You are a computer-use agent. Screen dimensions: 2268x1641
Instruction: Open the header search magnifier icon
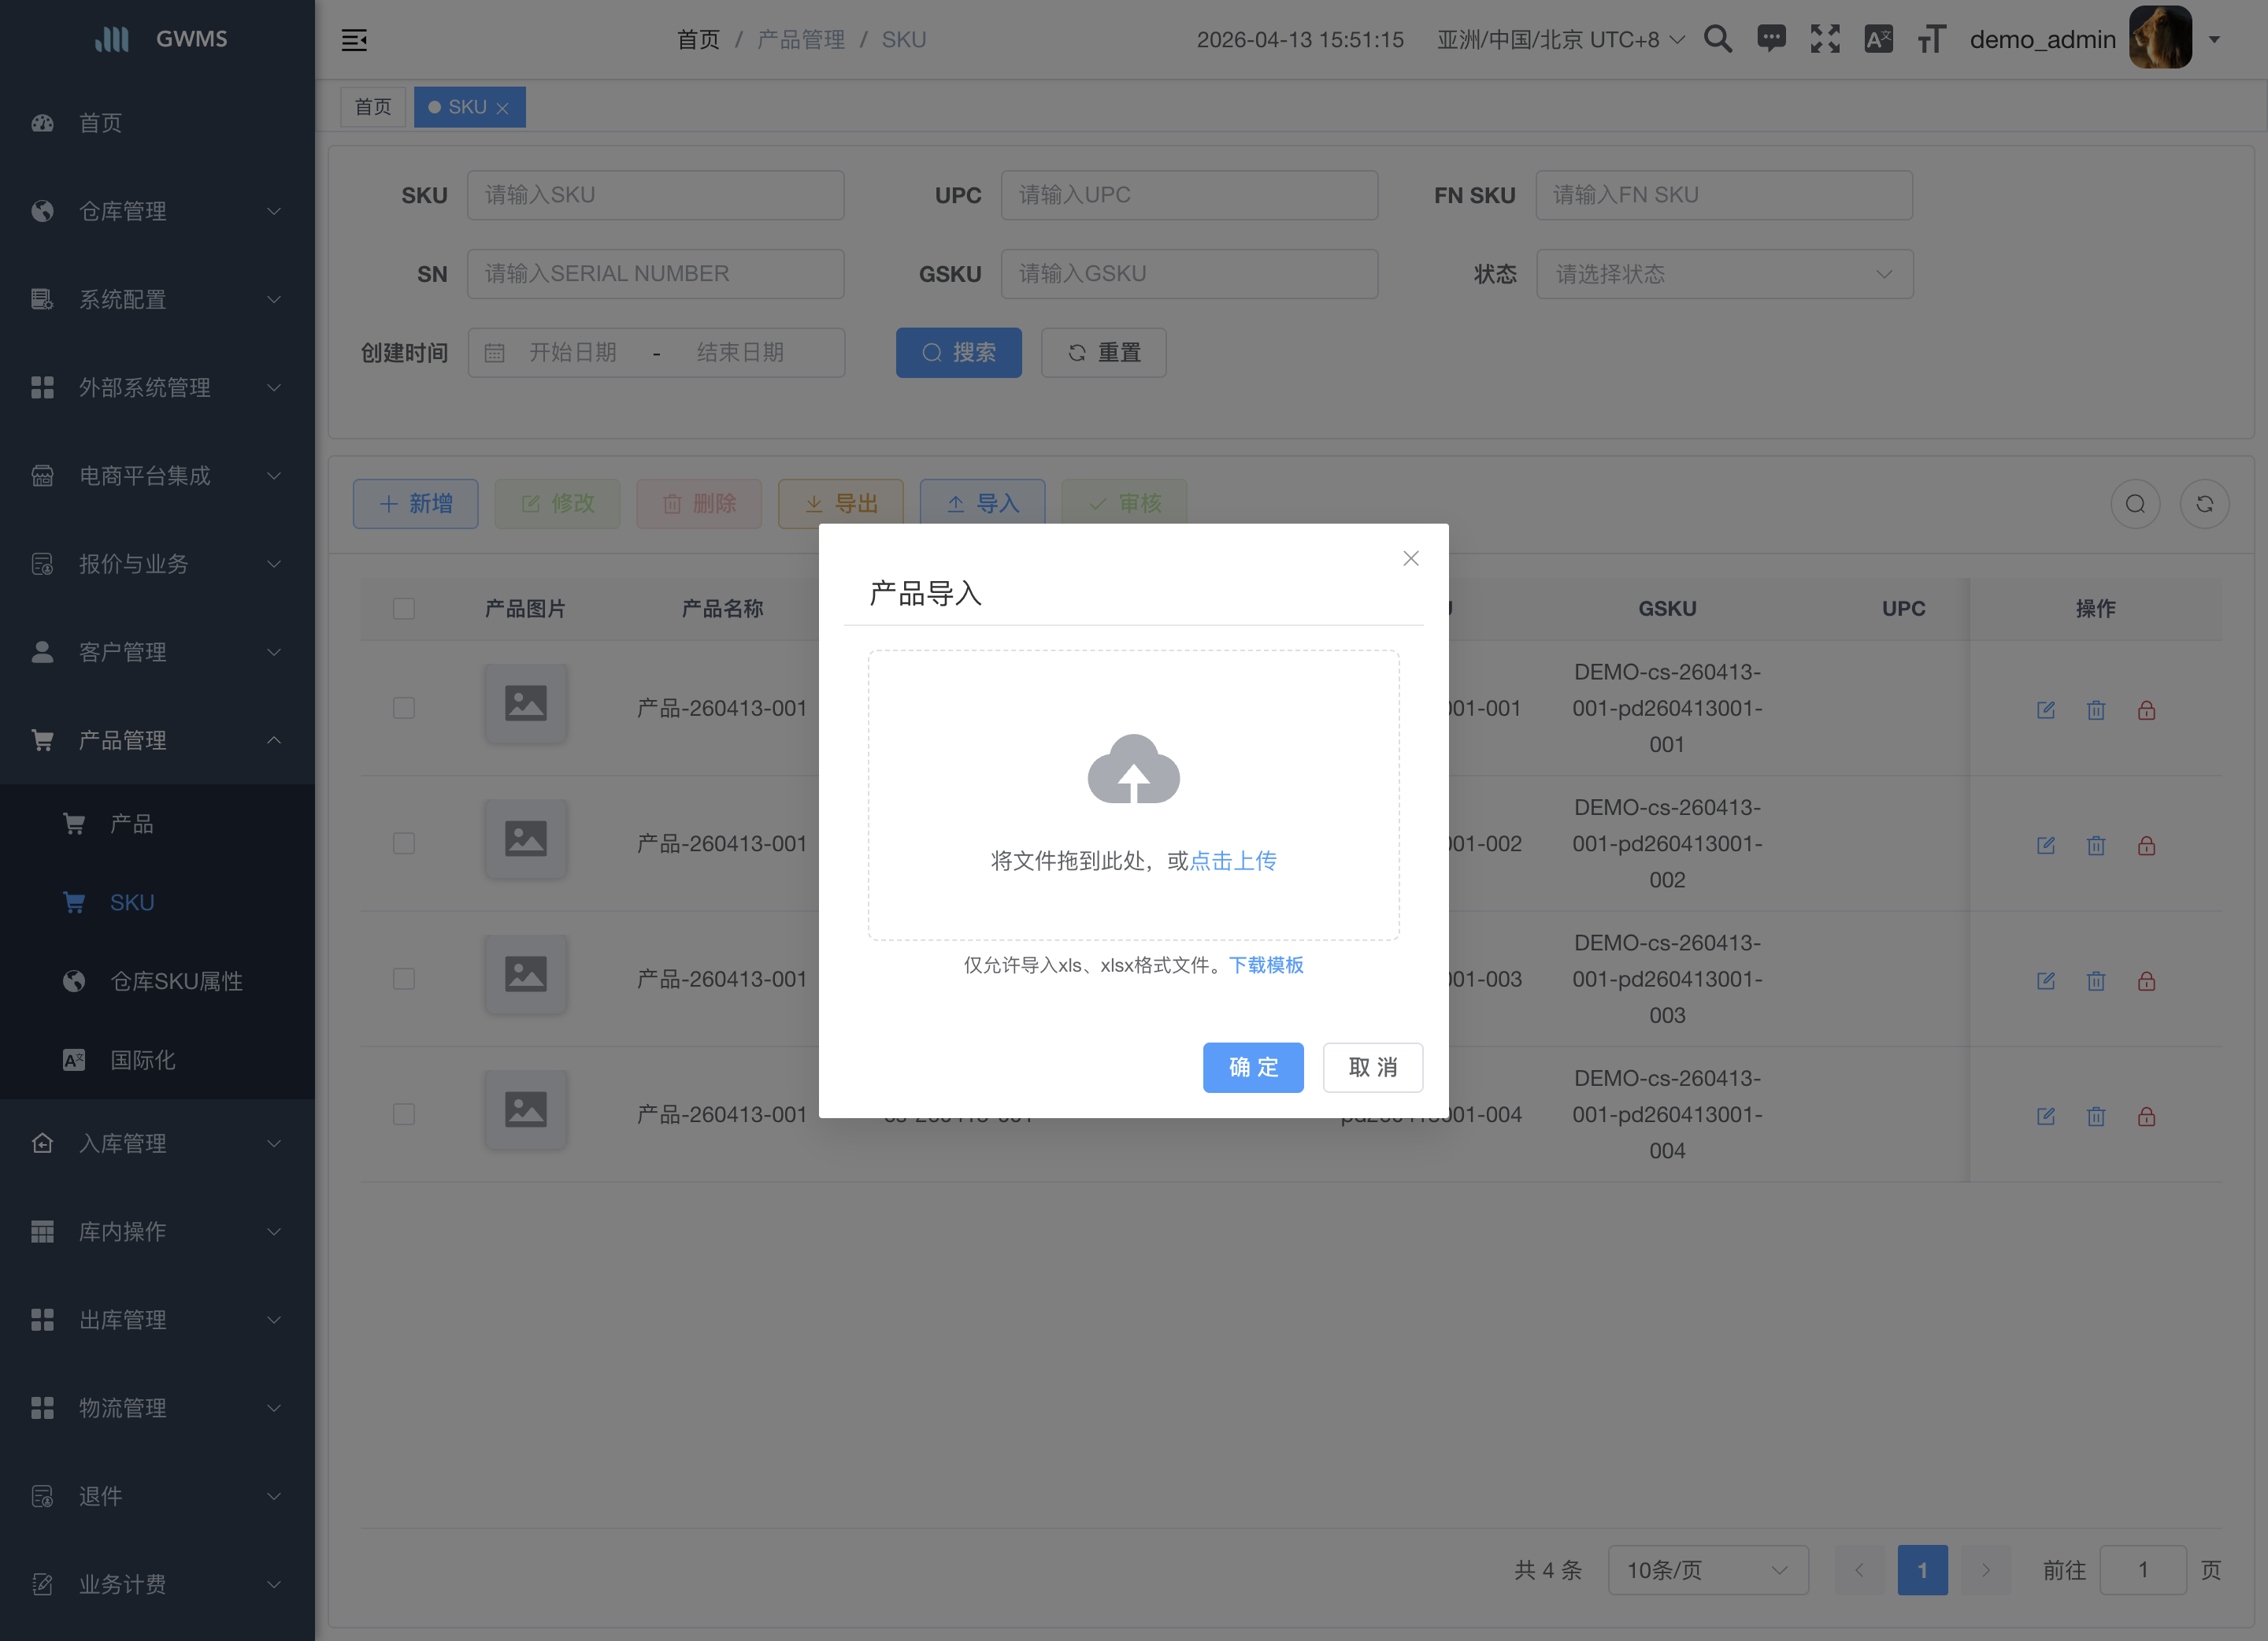[x=1717, y=39]
